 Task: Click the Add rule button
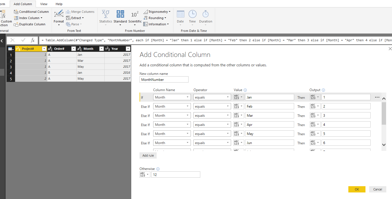(x=148, y=155)
